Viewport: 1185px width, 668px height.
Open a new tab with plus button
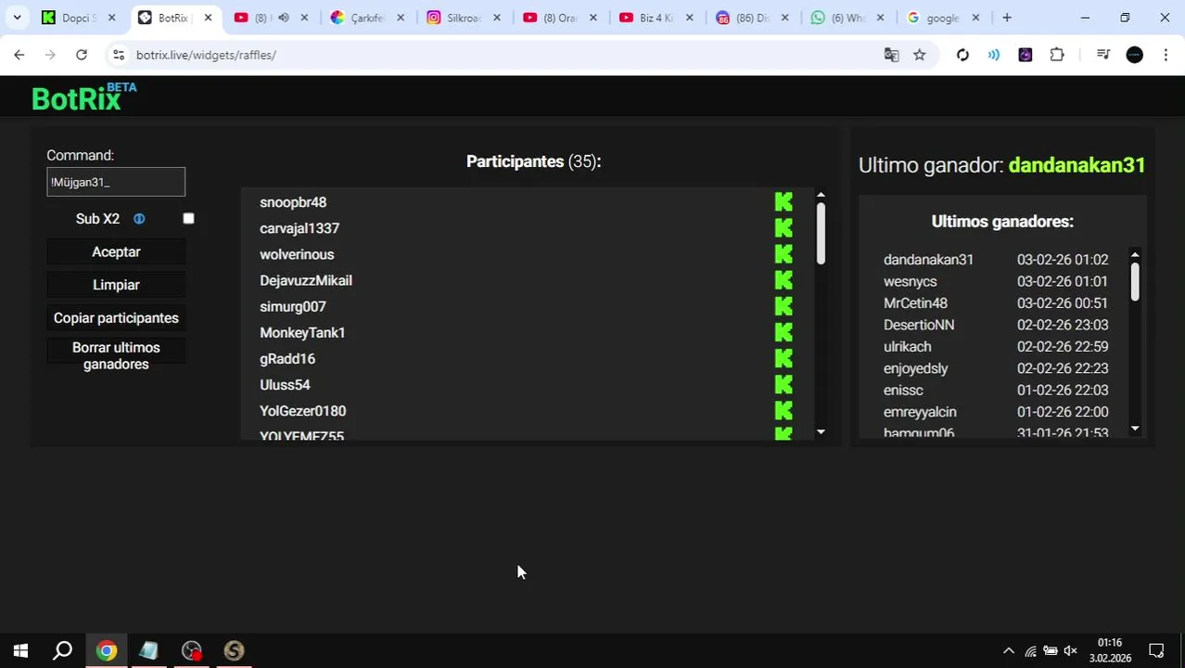[1006, 18]
